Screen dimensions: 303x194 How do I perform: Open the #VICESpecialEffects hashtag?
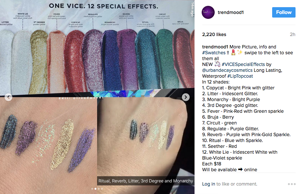243,64
